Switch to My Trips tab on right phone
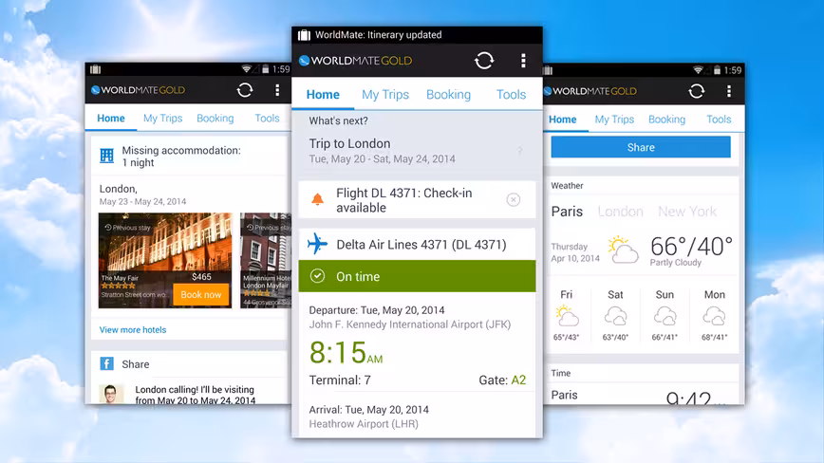The height and width of the screenshot is (463, 824). coord(614,120)
